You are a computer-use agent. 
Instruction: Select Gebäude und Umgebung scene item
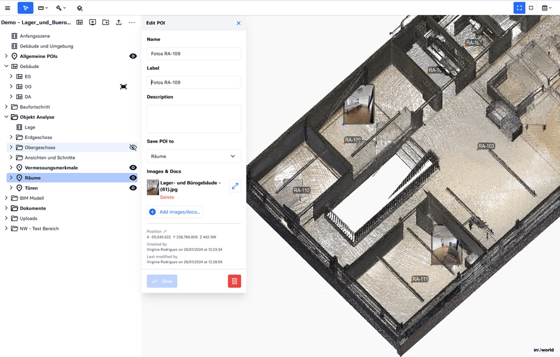pyautogui.click(x=46, y=46)
